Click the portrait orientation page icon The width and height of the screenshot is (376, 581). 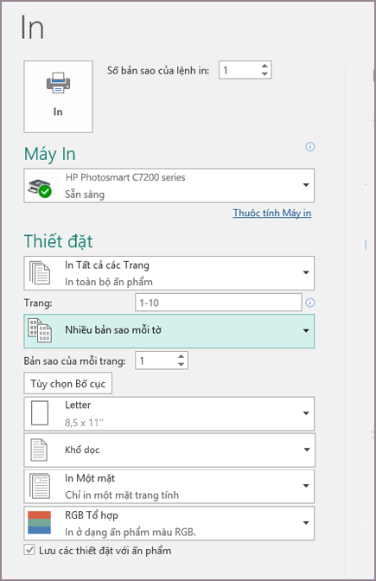click(x=39, y=450)
